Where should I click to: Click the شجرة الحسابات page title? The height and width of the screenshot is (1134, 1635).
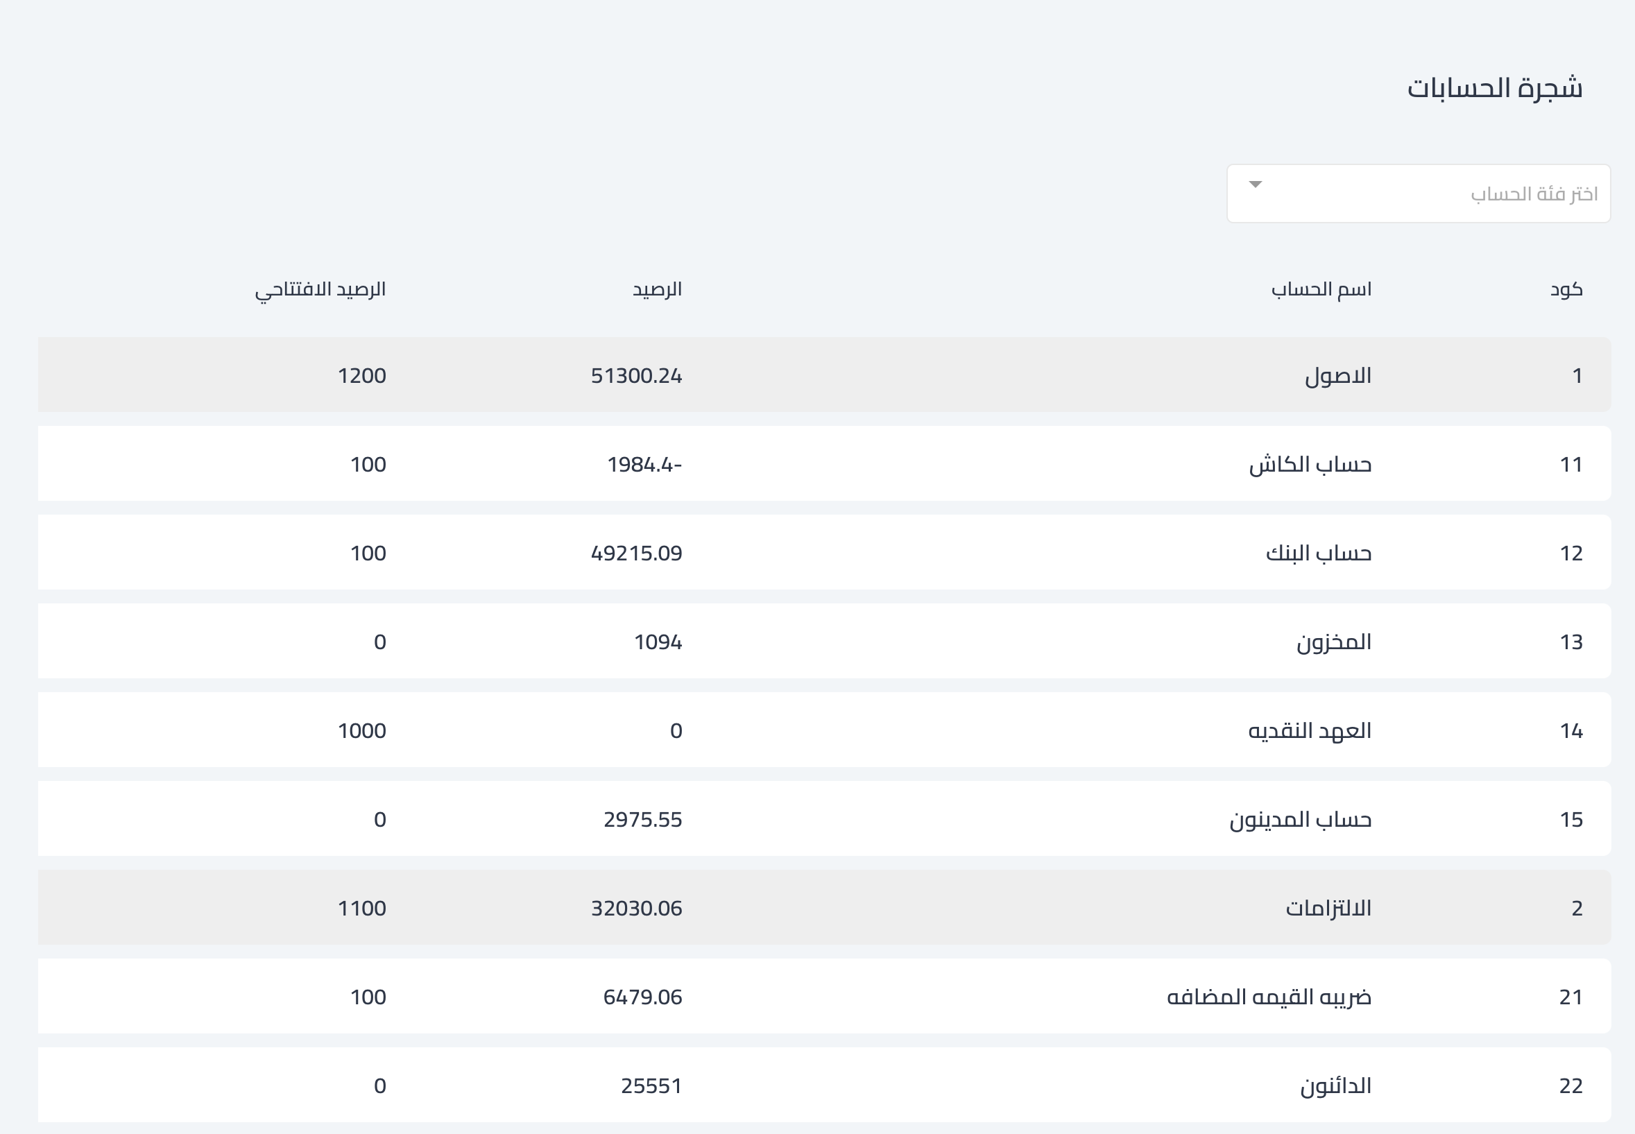coord(1494,88)
